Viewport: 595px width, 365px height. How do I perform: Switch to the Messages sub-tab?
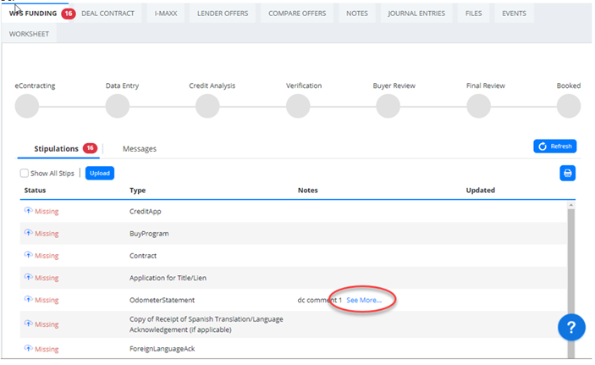click(x=140, y=149)
